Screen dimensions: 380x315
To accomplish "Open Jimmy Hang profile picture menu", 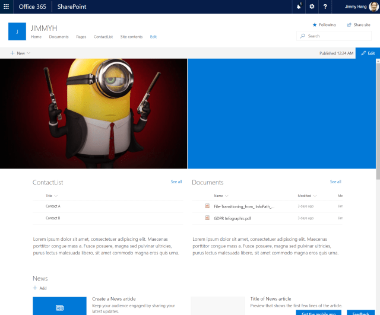I will click(x=373, y=7).
